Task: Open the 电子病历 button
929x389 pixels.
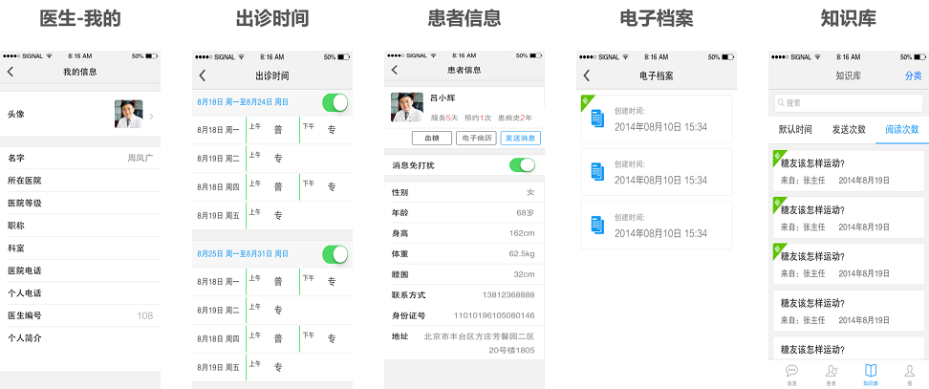Action: 476,139
